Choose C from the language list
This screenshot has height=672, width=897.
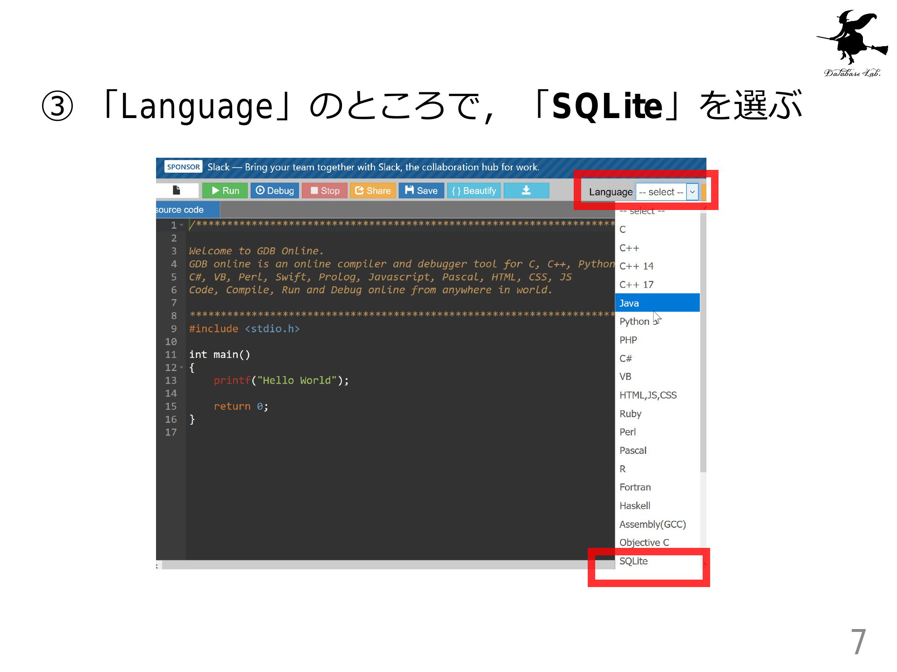coord(657,229)
